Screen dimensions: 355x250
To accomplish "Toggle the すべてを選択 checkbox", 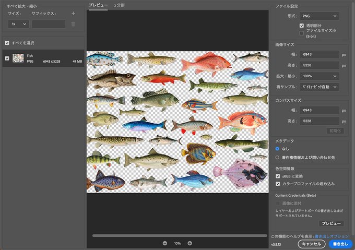I will click(7, 43).
